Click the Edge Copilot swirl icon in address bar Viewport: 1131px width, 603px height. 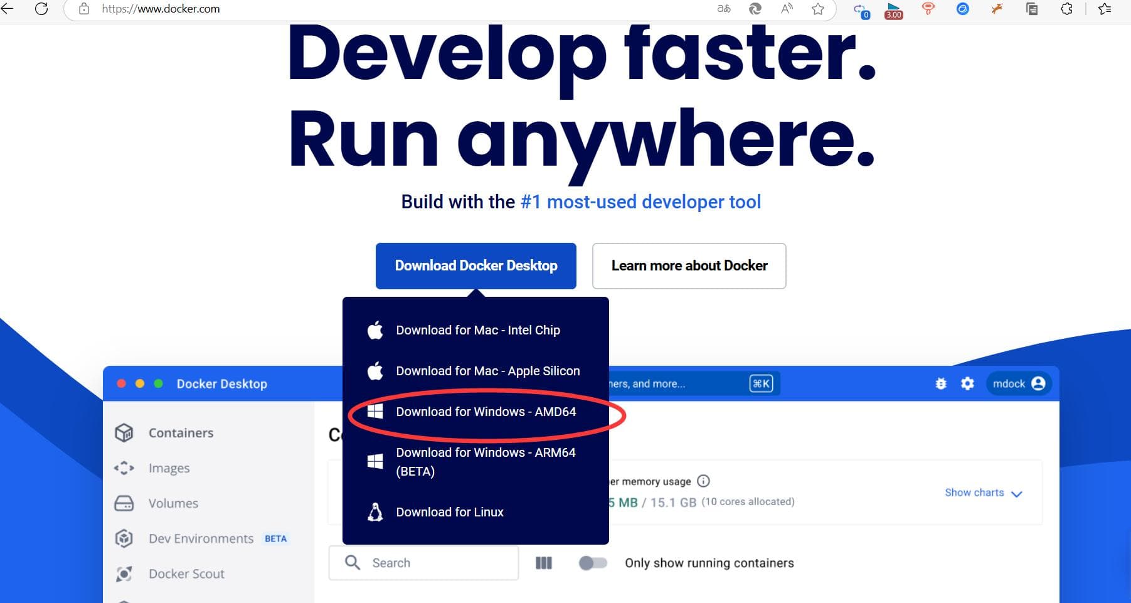pos(755,9)
